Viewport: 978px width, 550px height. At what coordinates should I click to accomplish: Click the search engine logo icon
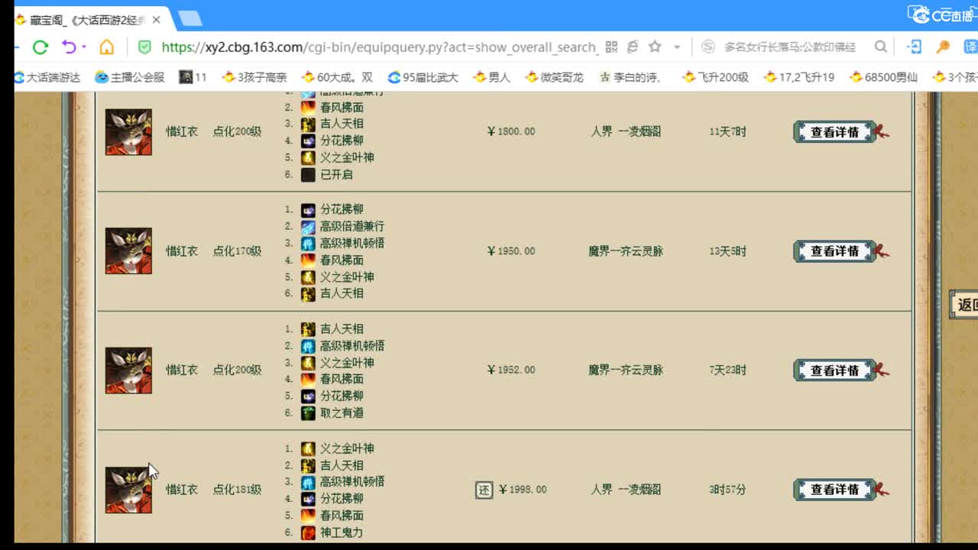(708, 47)
